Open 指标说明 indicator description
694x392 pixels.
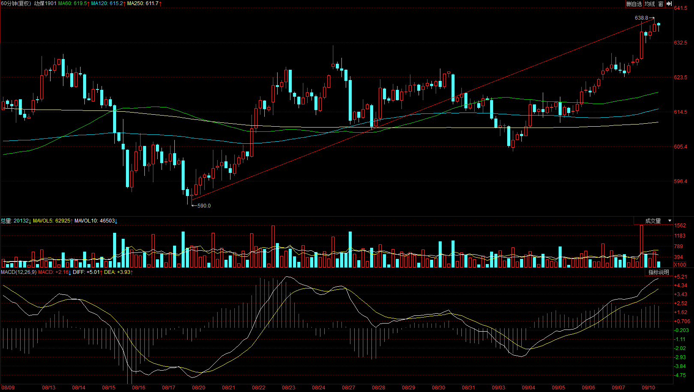pyautogui.click(x=658, y=272)
